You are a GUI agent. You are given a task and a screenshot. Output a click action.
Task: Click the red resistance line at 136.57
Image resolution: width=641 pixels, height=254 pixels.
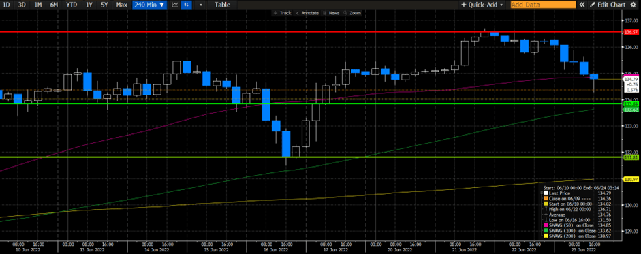pyautogui.click(x=311, y=31)
